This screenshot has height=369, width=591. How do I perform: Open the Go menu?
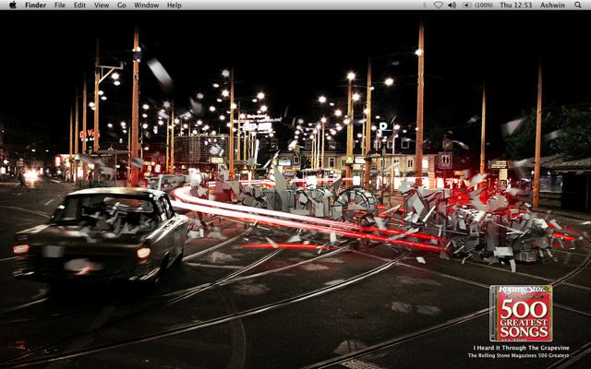pos(121,6)
